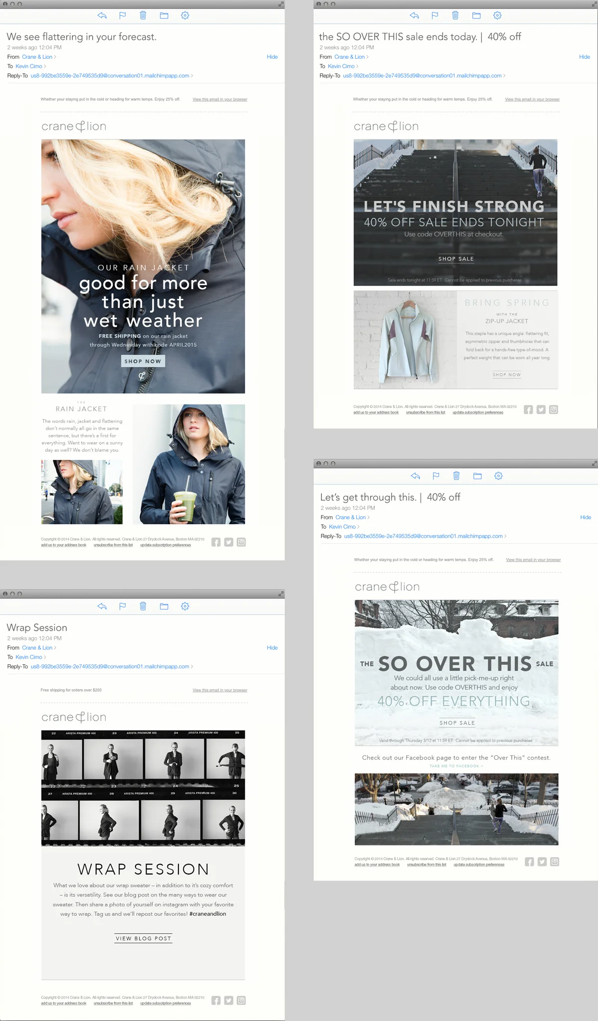
Task: View 'Wrap Session' email in your browser
Action: pyautogui.click(x=220, y=690)
